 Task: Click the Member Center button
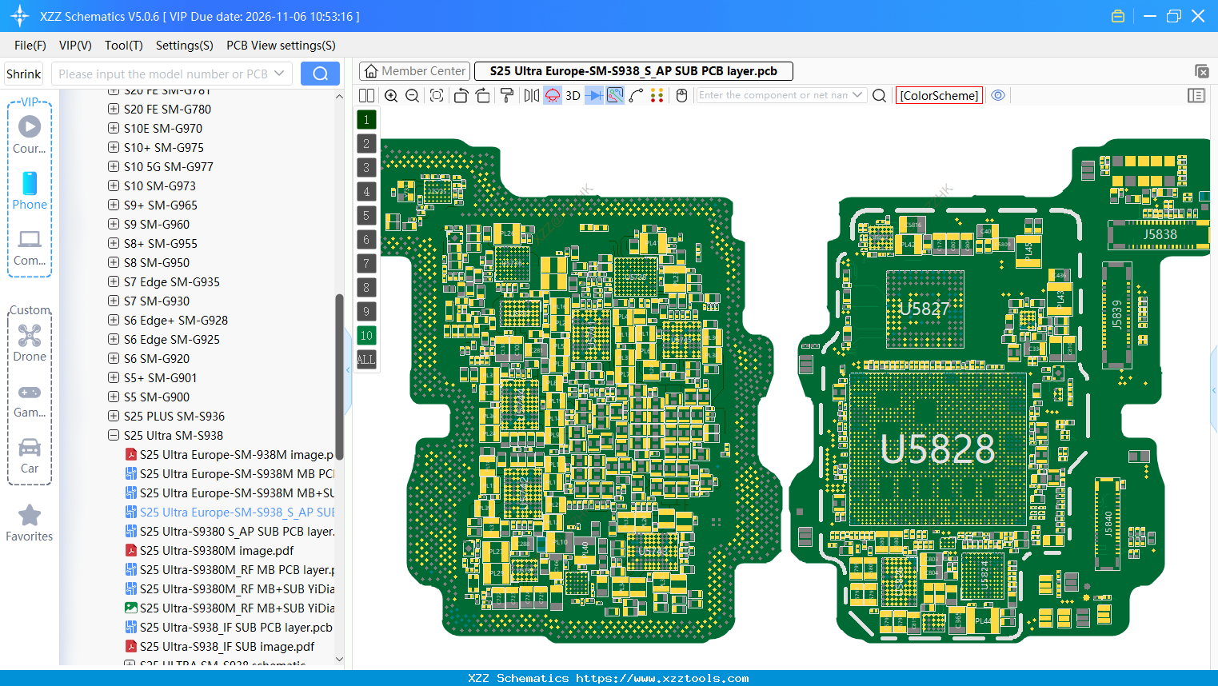(x=414, y=70)
